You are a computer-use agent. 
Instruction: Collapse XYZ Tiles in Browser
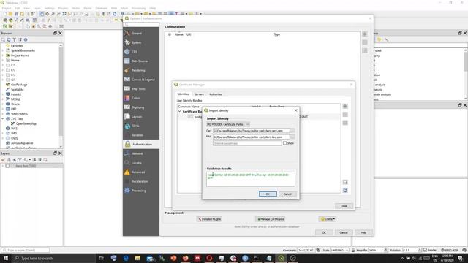(3, 118)
